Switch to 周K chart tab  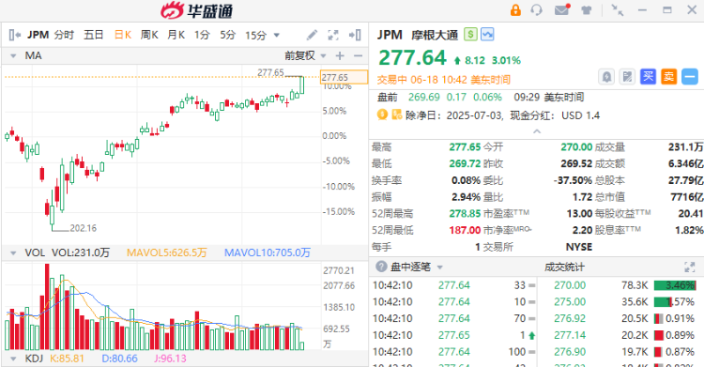click(149, 35)
